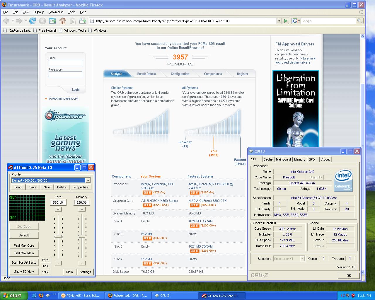Switch to CPU-Z Mainboard tab
This screenshot has height=300, width=375.
coord(283,159)
